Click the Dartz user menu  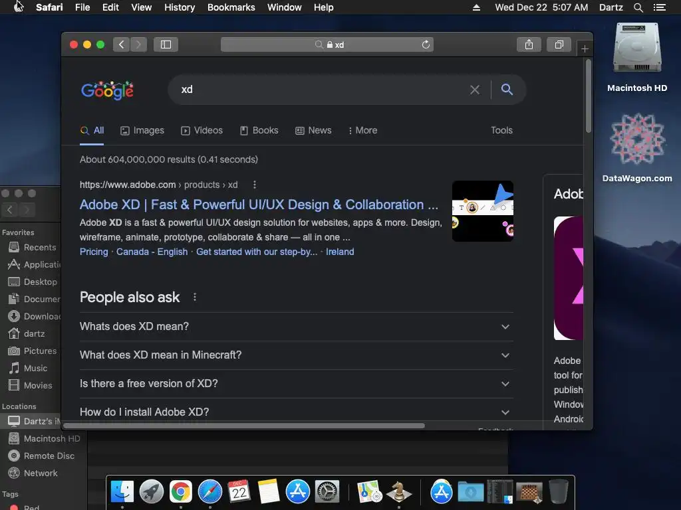(x=611, y=7)
